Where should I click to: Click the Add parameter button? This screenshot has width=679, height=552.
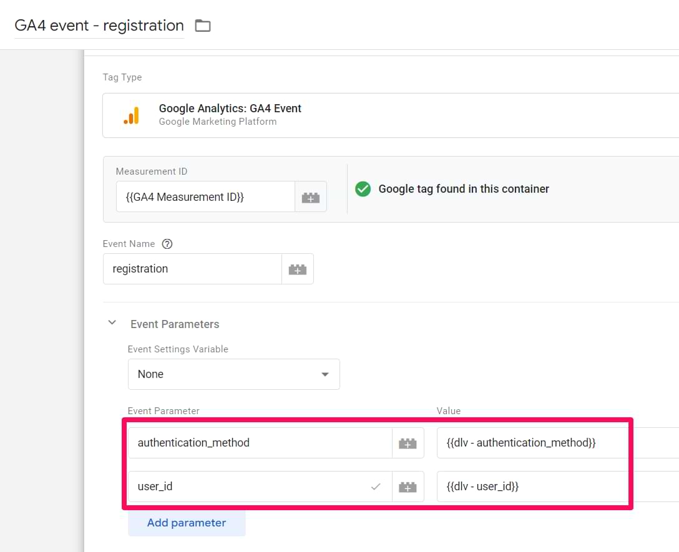[x=187, y=523]
